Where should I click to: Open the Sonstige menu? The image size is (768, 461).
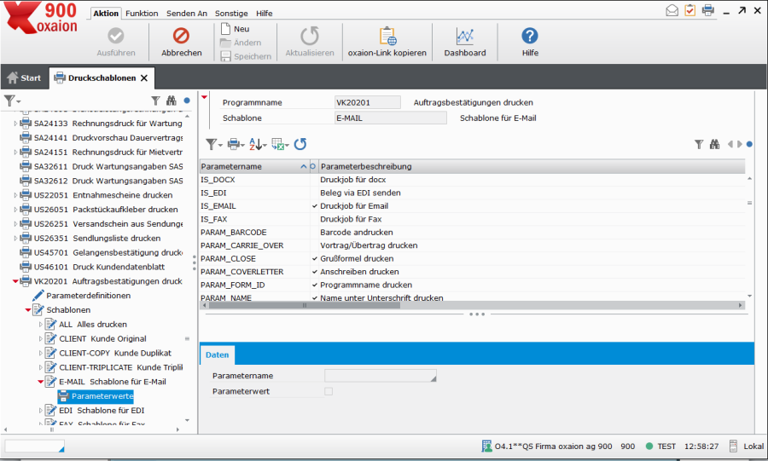tap(231, 13)
